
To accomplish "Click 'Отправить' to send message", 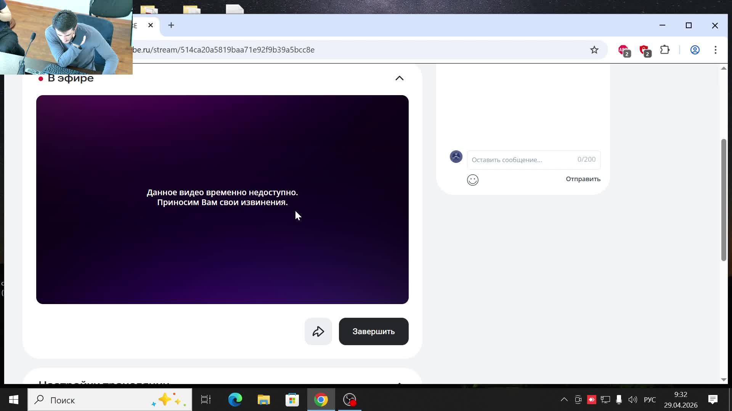I will (x=583, y=179).
